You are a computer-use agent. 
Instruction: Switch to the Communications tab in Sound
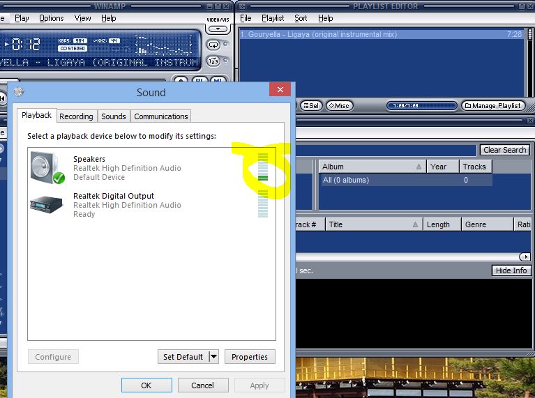[x=161, y=116]
